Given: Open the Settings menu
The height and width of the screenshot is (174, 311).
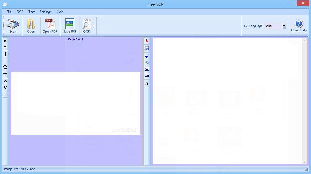Looking at the screenshot, I should pyautogui.click(x=46, y=12).
